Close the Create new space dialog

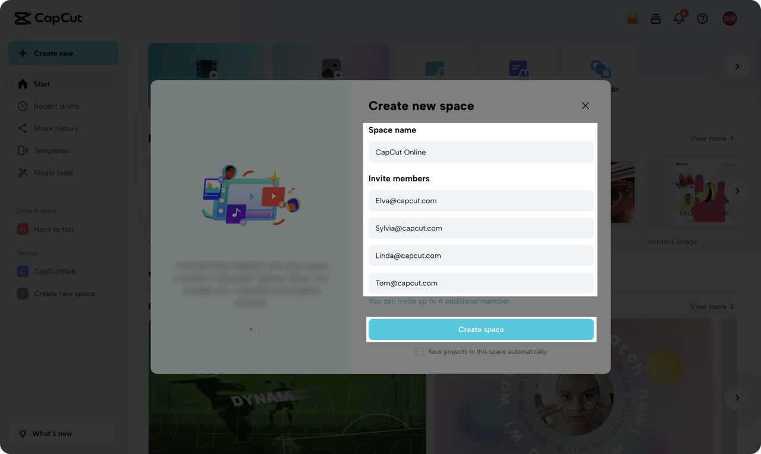coord(585,105)
